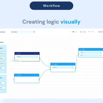Click the center-view focus icon

[x=81, y=32]
